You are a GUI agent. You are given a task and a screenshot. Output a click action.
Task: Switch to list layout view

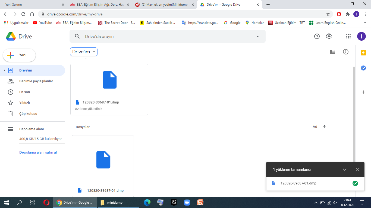[x=333, y=52]
